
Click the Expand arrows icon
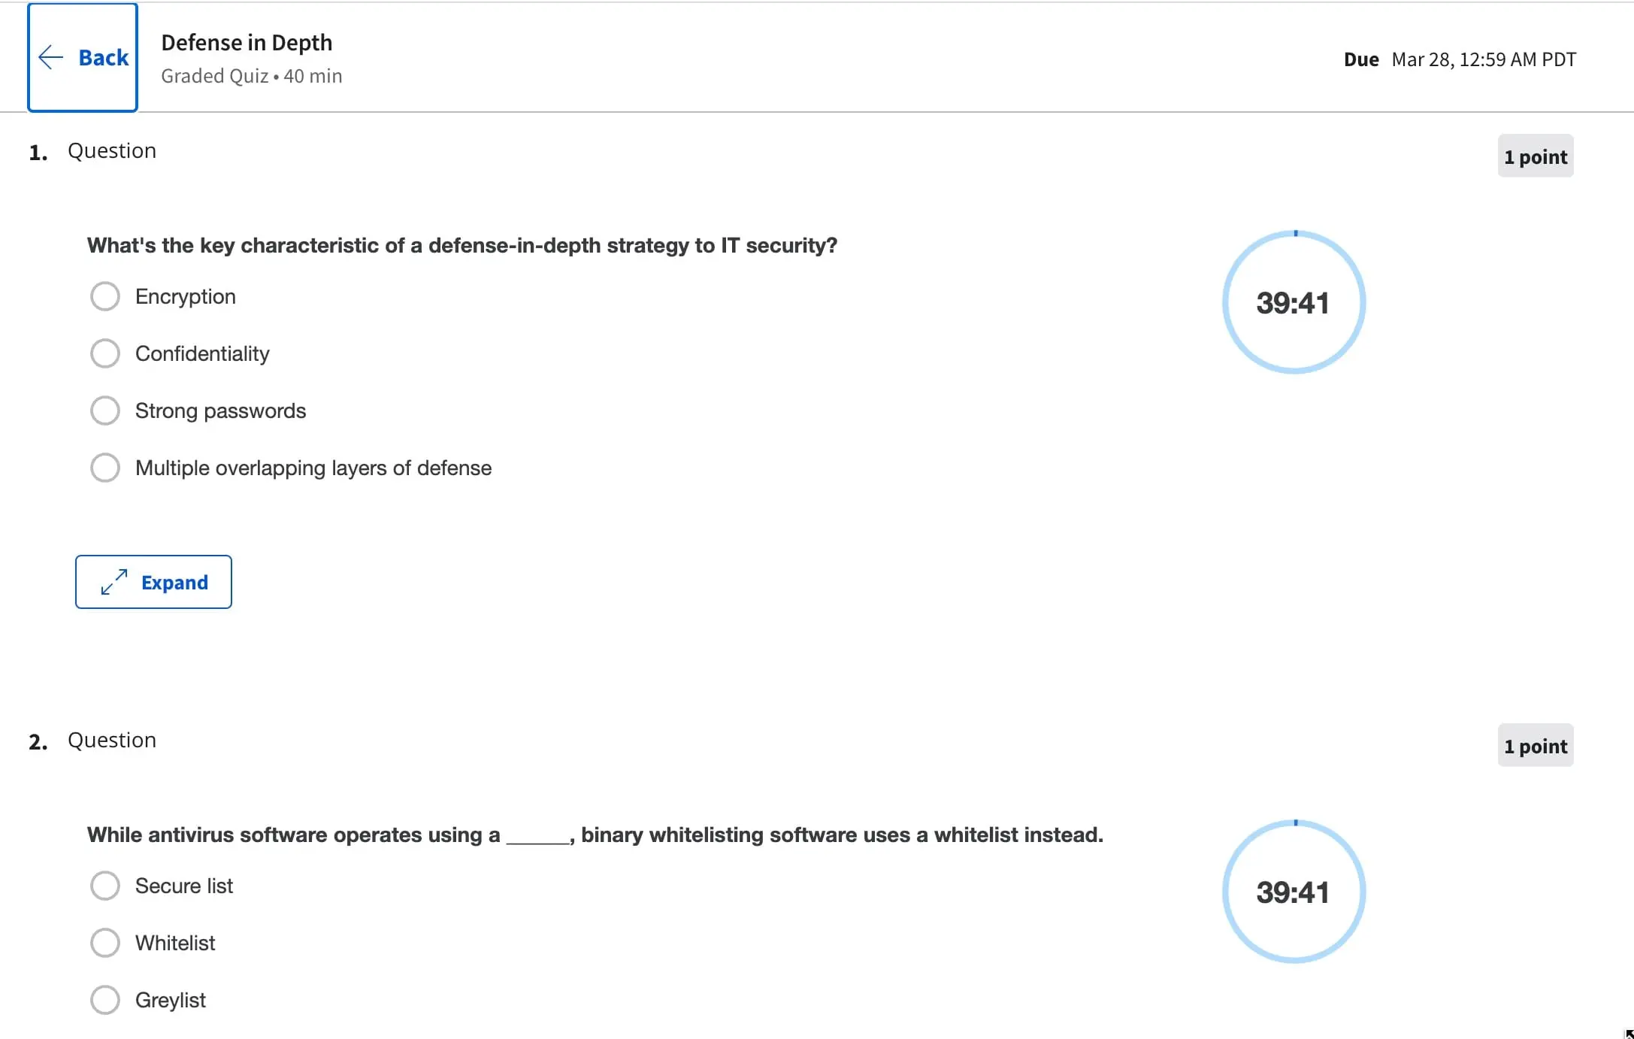[114, 582]
